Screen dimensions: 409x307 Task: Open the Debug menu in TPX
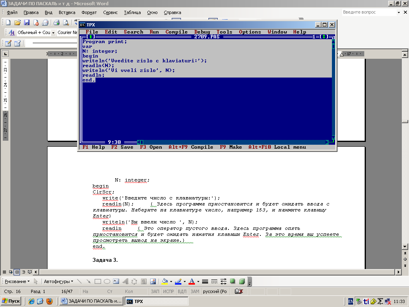point(202,32)
